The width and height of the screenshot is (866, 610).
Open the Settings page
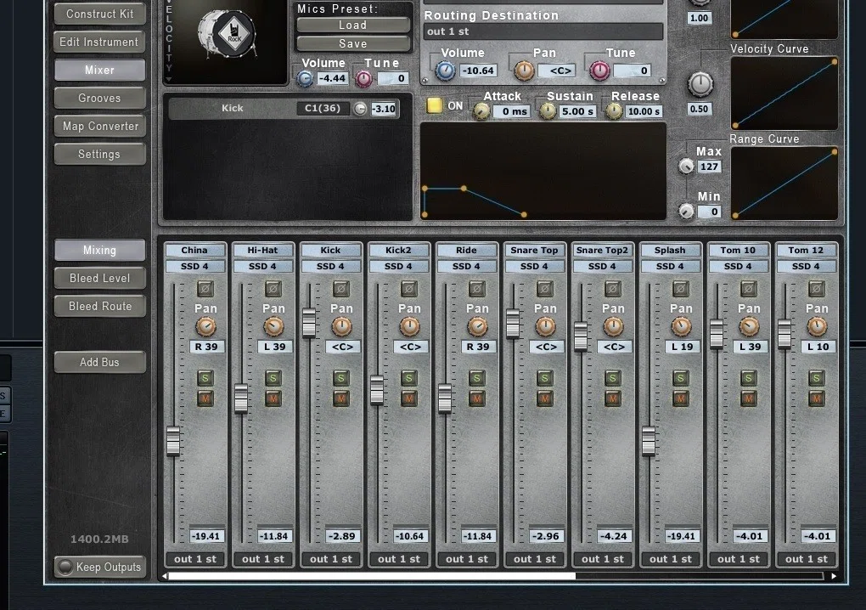100,154
